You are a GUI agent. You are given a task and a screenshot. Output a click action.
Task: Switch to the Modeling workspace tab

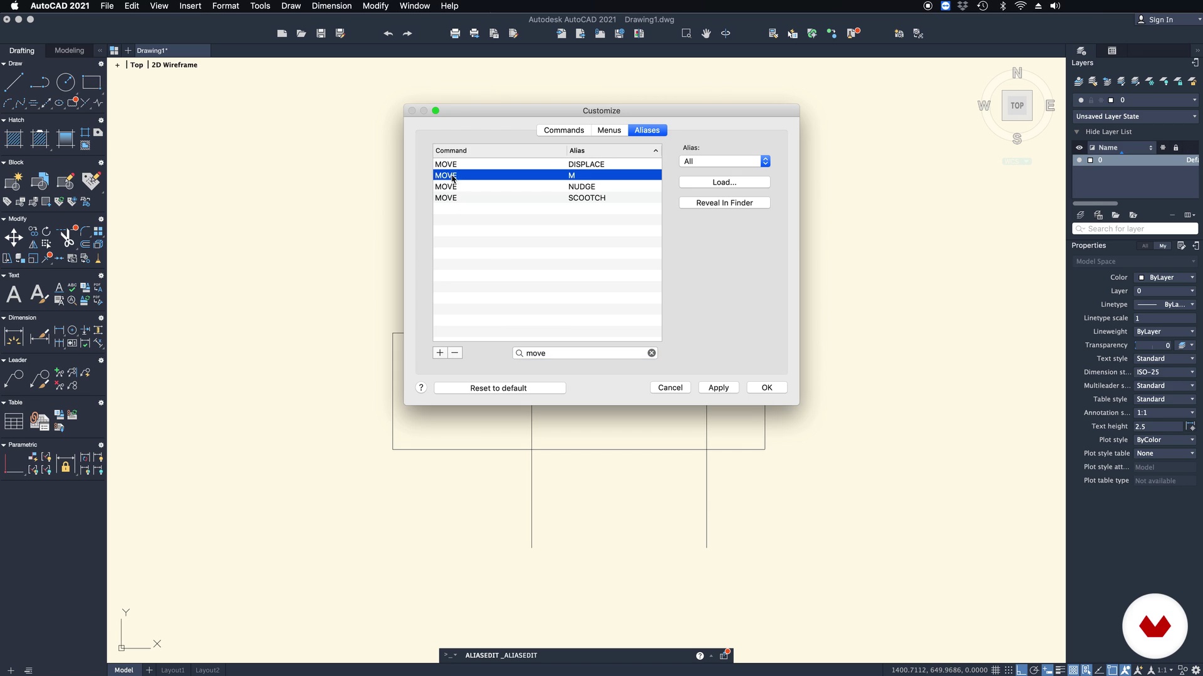[69, 51]
